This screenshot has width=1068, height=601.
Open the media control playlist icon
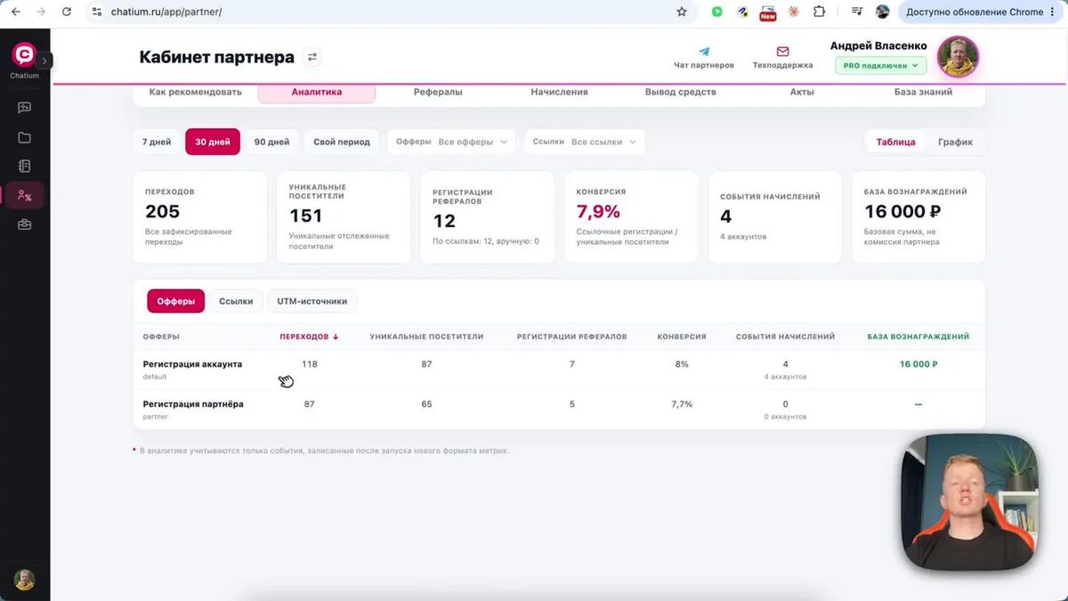[x=857, y=12]
